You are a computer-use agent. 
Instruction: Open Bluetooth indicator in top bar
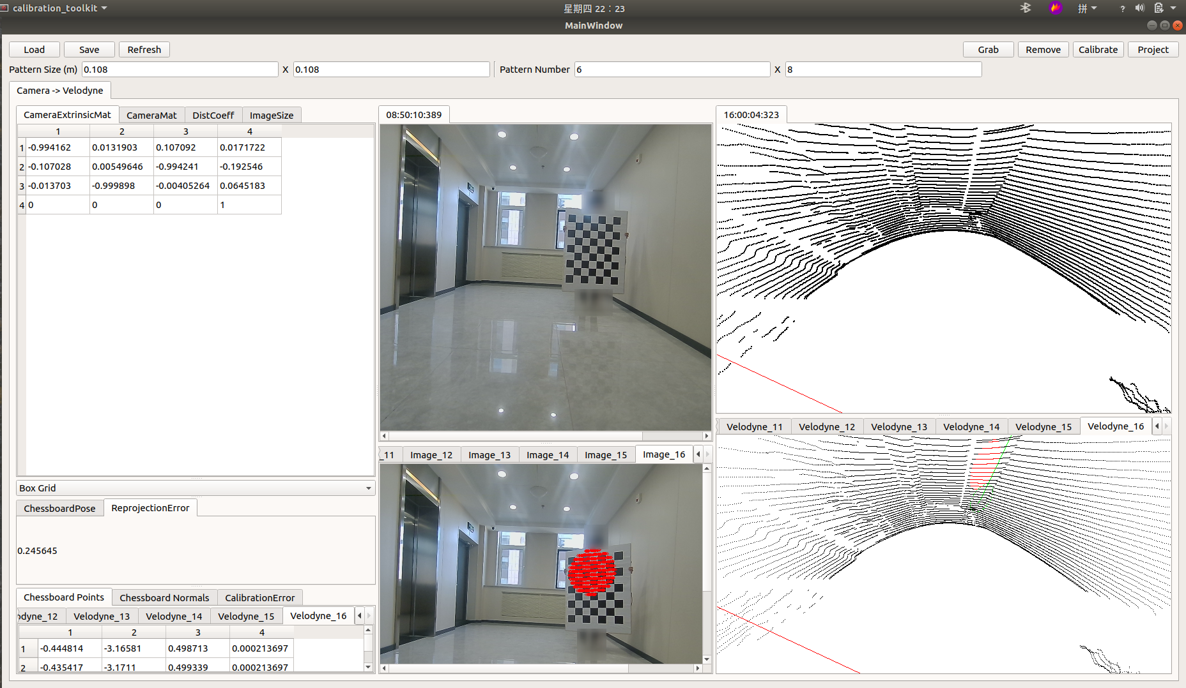click(x=1026, y=8)
